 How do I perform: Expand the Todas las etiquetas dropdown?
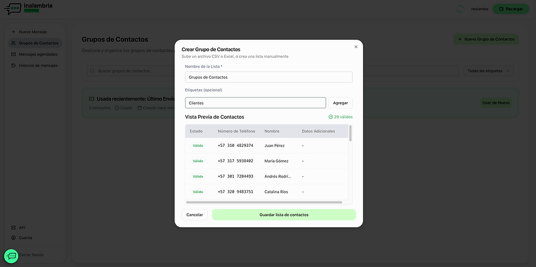[x=488, y=71]
